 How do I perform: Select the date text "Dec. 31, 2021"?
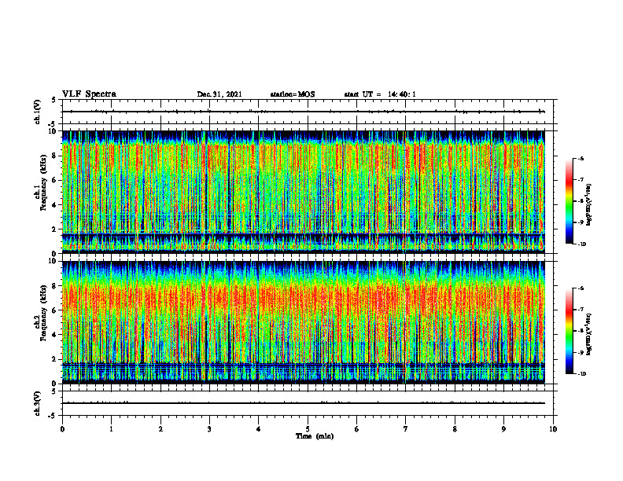[x=219, y=94]
